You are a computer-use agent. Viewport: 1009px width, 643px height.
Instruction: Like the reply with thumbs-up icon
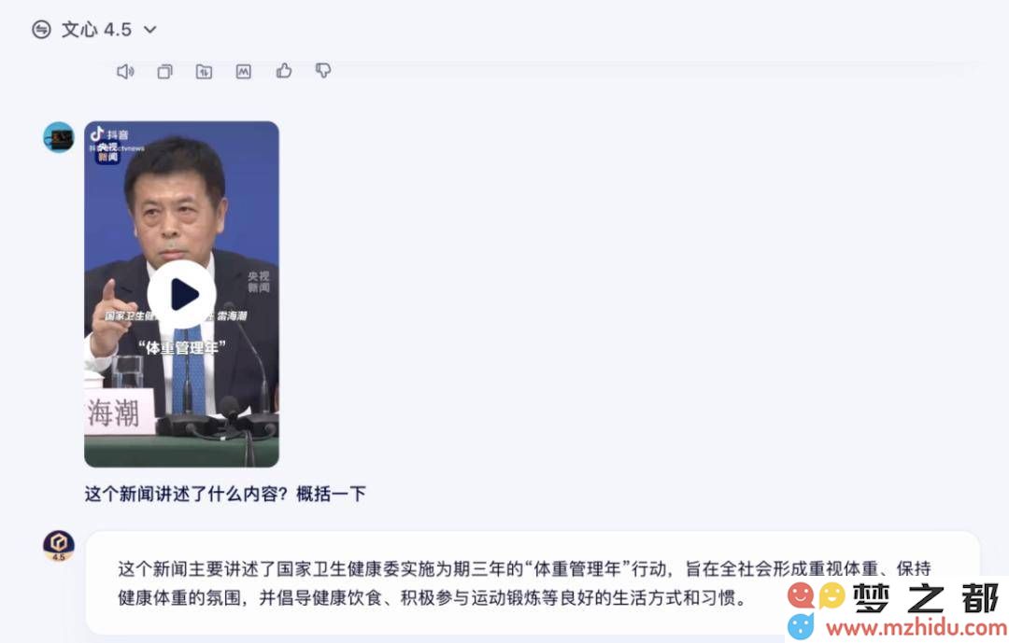284,71
